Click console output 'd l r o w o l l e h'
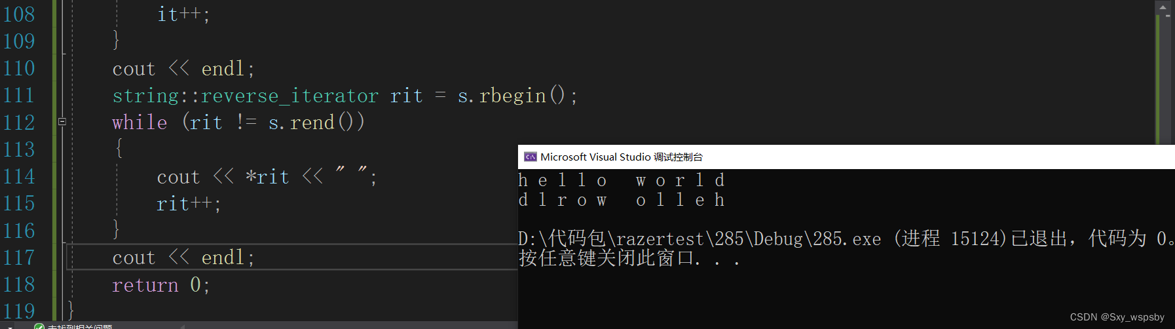The image size is (1175, 329). (622, 199)
